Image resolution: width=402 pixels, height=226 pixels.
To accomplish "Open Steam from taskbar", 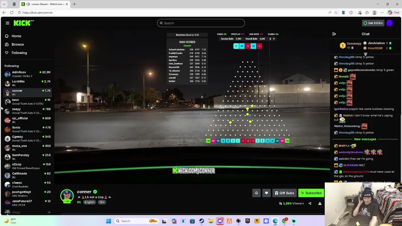I will (201, 221).
